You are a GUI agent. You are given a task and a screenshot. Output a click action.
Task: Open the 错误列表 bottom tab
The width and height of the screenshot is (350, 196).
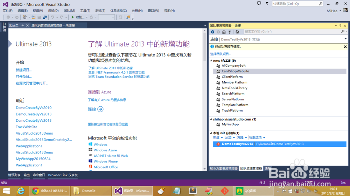(14, 175)
